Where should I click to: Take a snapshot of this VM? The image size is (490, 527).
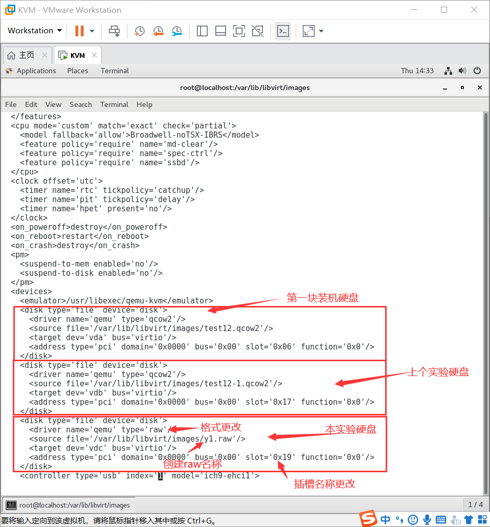pyautogui.click(x=139, y=31)
